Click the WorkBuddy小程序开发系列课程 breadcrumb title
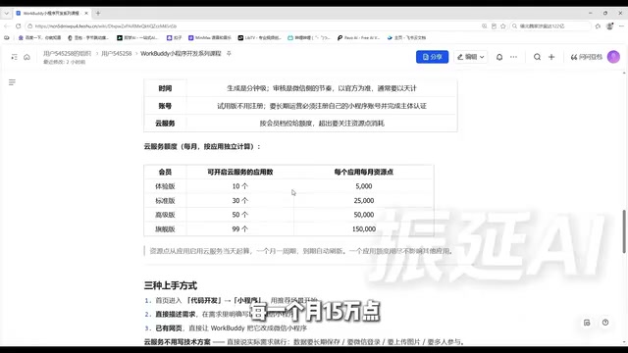The width and height of the screenshot is (628, 353). 181,53
